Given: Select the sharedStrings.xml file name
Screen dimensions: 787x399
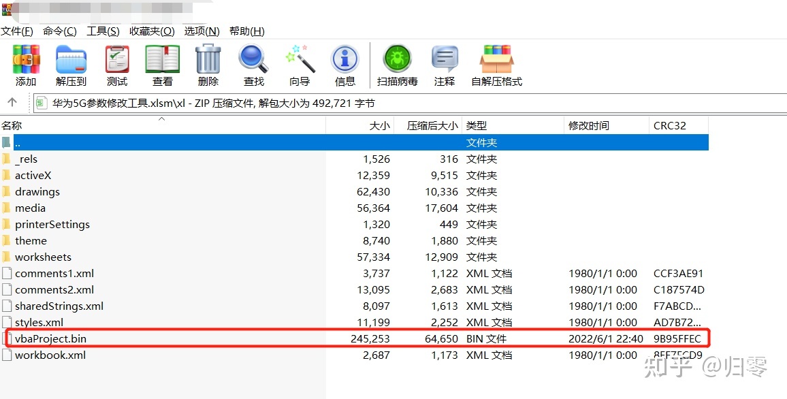Looking at the screenshot, I should point(59,306).
